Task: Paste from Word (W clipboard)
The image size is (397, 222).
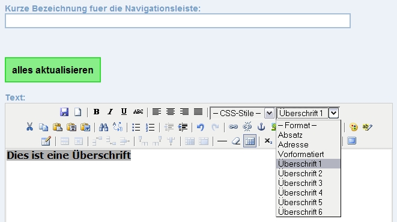Action: [x=85, y=126]
